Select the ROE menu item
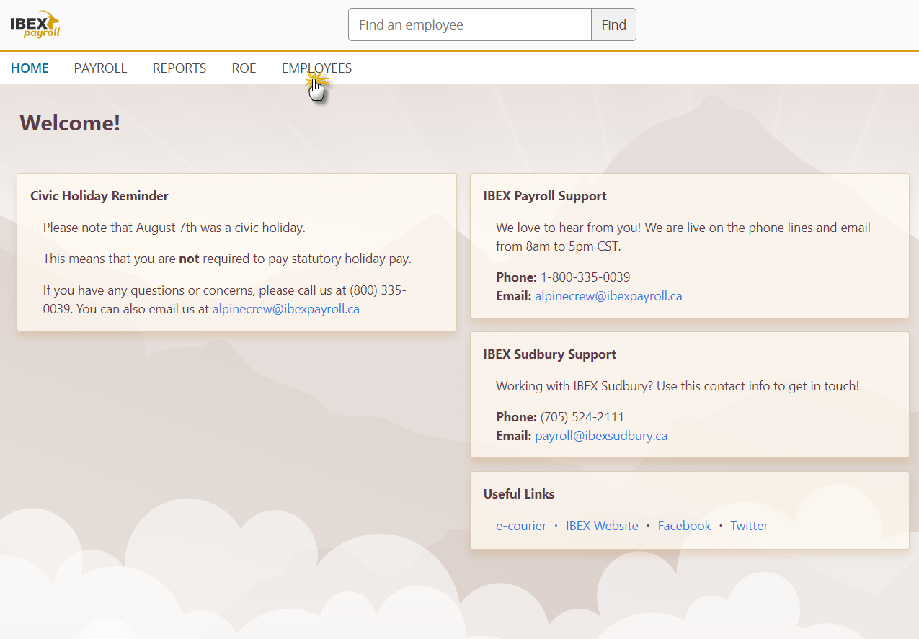Screen dimensions: 919x639 (x=244, y=68)
